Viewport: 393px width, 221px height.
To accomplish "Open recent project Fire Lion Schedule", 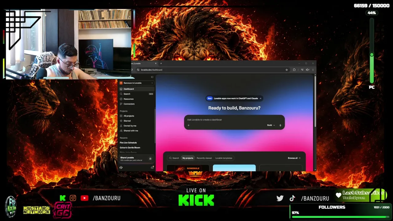I will [128, 143].
